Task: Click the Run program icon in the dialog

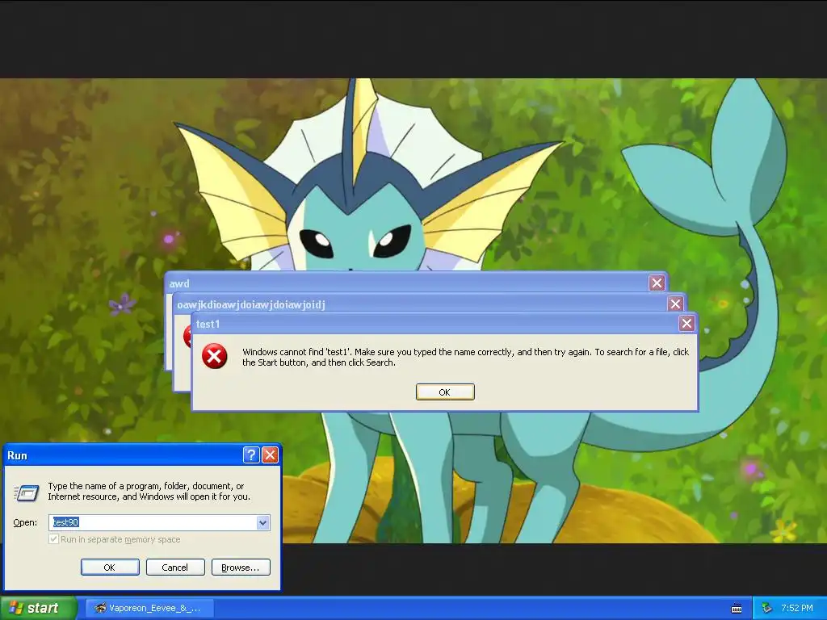Action: point(26,493)
